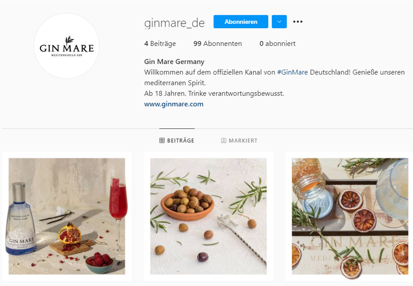Follow the #GinMare hashtag link
The width and height of the screenshot is (413, 286).
(x=293, y=72)
